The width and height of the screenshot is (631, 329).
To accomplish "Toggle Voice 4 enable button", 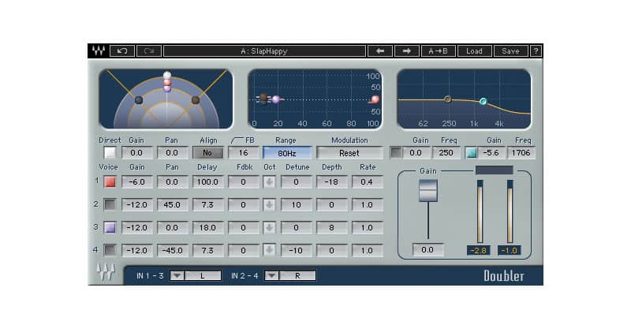I will tap(110, 250).
